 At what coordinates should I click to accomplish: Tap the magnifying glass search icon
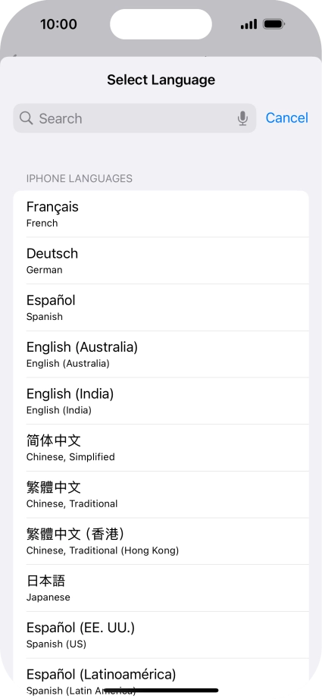pyautogui.click(x=27, y=118)
